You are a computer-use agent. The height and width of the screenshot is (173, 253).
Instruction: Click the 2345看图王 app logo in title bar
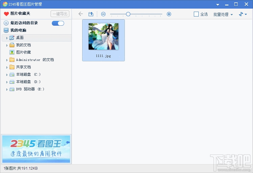(x=5, y=4)
